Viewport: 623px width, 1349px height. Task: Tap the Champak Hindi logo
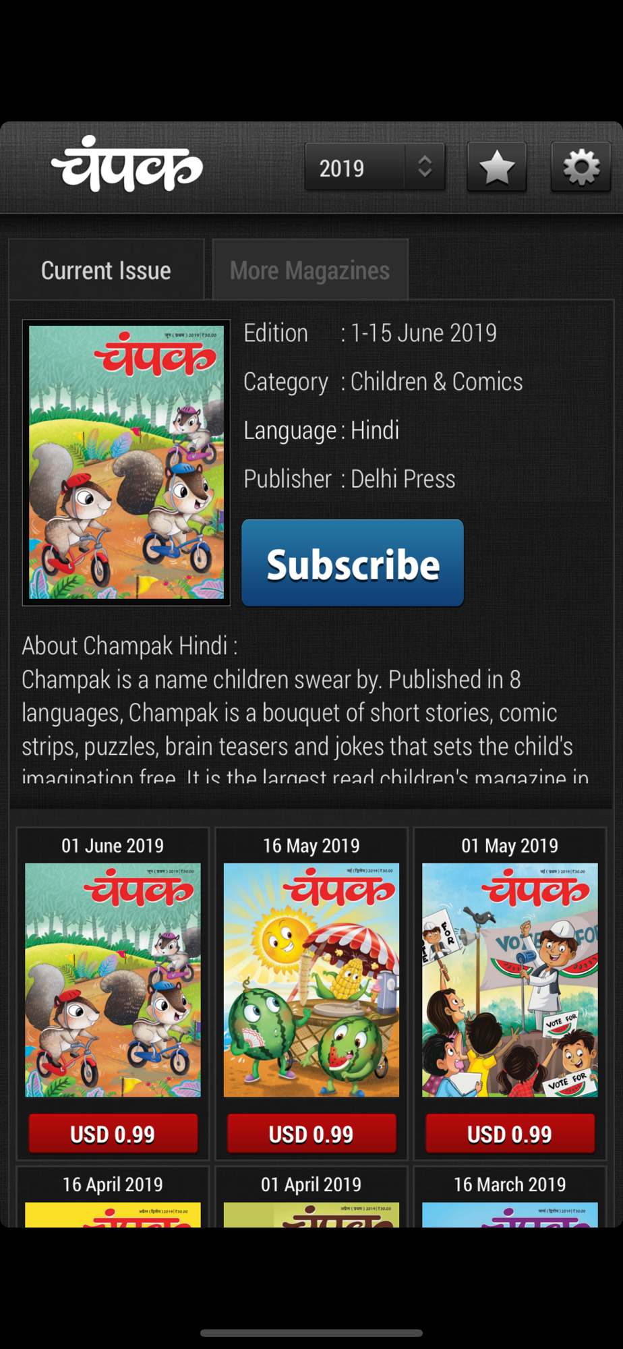click(x=127, y=165)
